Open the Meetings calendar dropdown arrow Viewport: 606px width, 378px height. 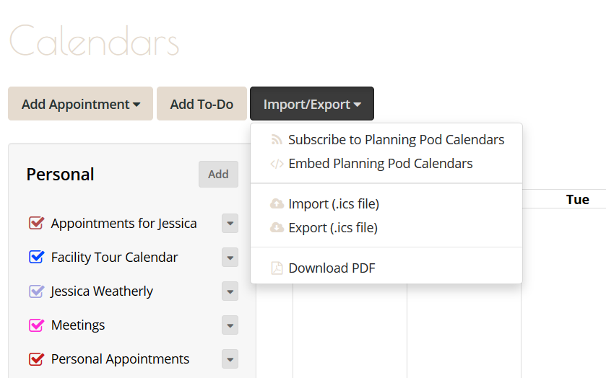[230, 325]
